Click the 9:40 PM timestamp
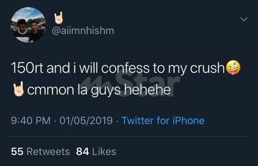Screen dimensions: 258x166 coord(31,121)
